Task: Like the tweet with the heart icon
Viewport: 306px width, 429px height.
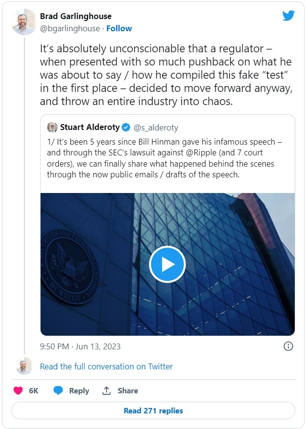Action: pyautogui.click(x=18, y=390)
